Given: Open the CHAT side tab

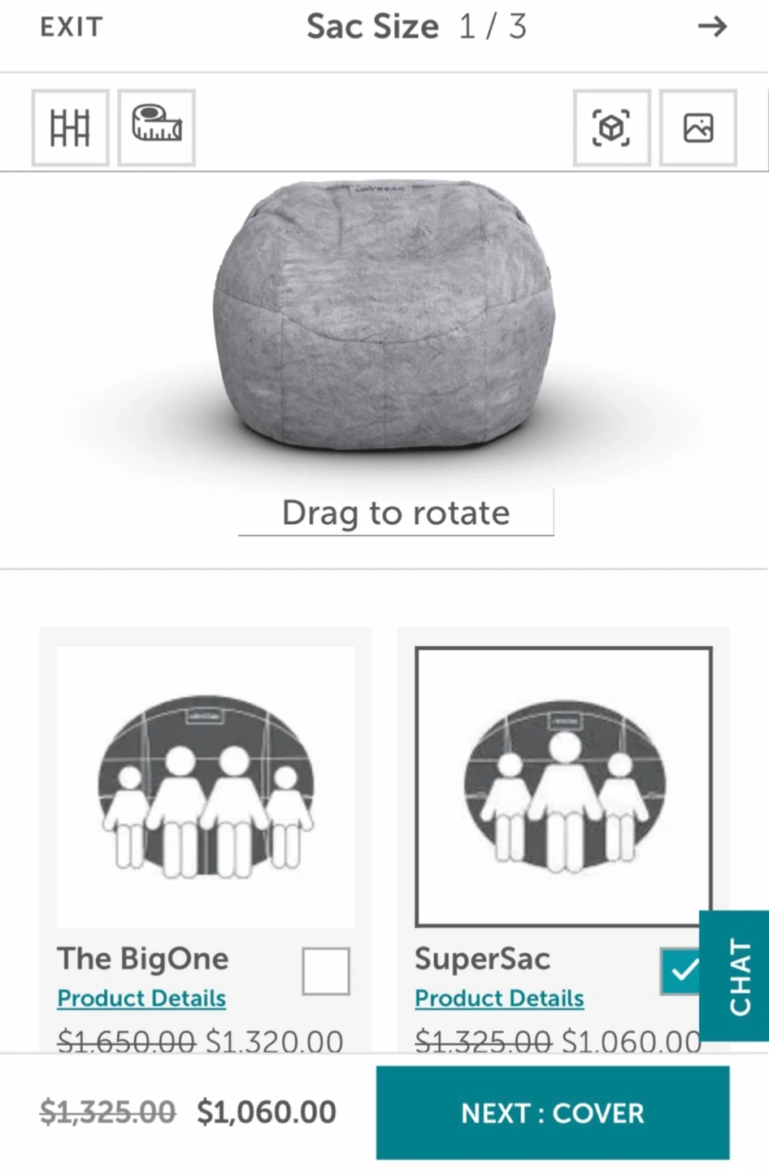Looking at the screenshot, I should point(735,976).
